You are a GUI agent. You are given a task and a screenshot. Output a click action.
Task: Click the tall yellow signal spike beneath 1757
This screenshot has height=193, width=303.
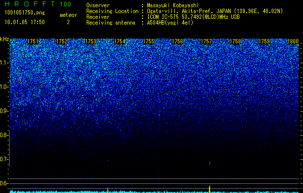[210, 189]
